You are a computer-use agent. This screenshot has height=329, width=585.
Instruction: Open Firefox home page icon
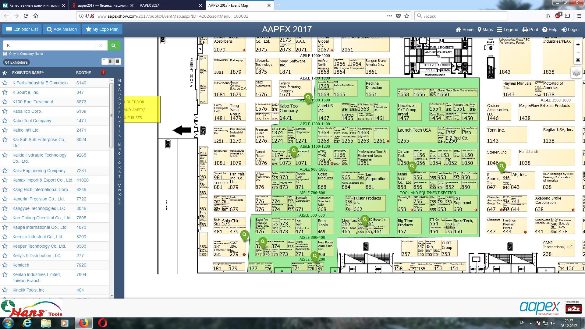coord(36,16)
